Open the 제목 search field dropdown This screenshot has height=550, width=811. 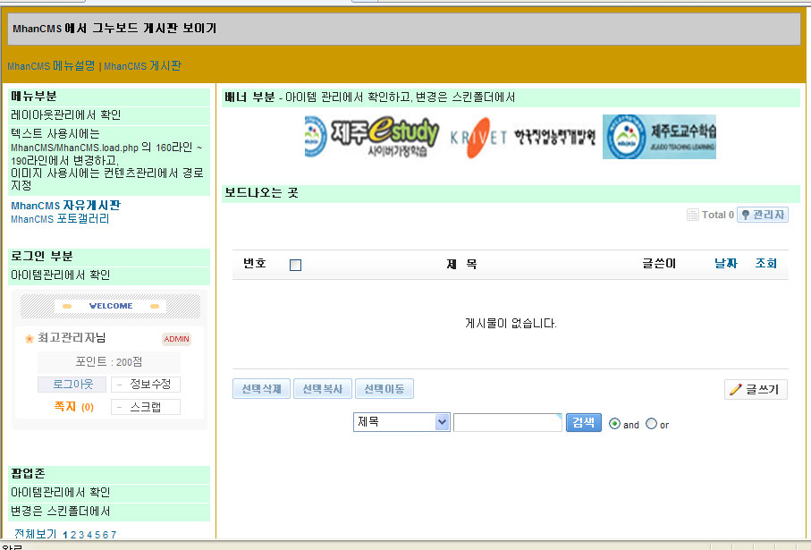[401, 422]
